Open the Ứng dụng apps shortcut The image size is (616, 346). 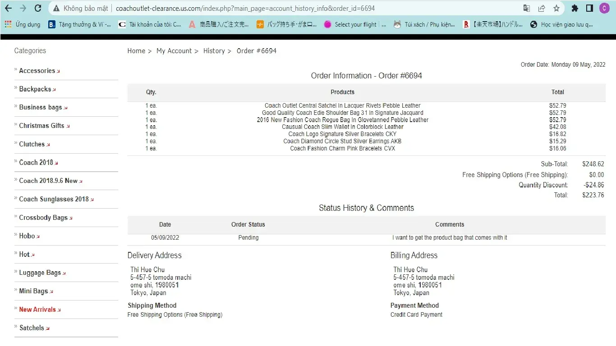coord(23,25)
